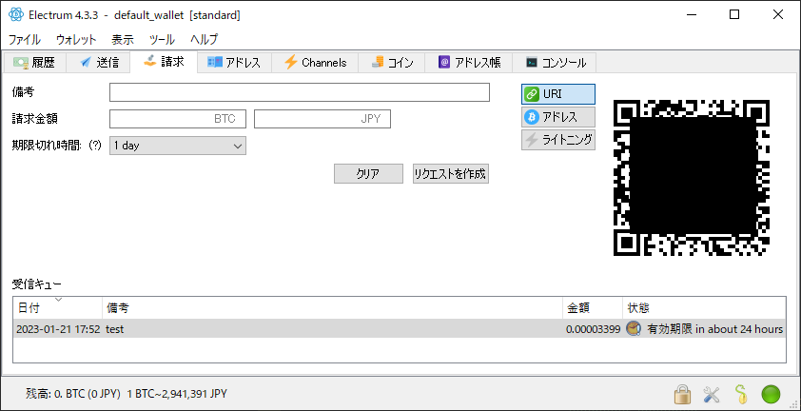The image size is (801, 411).
Task: Open preferences via the tools icon
Action: (711, 394)
